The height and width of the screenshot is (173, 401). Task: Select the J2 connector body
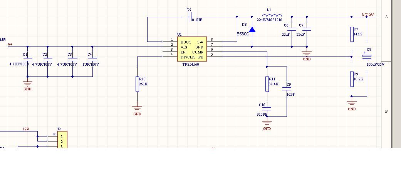click(x=62, y=140)
